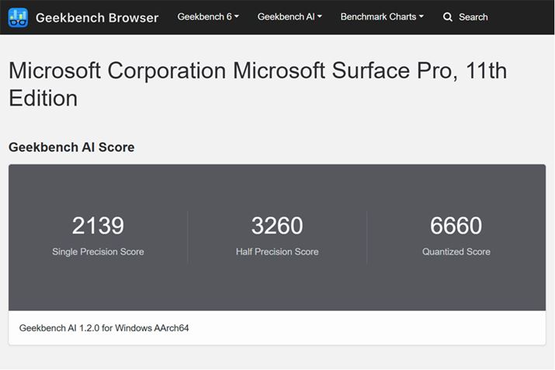The image size is (555, 370).
Task: Select the Half Precision Score 3260 value
Action: pyautogui.click(x=277, y=225)
